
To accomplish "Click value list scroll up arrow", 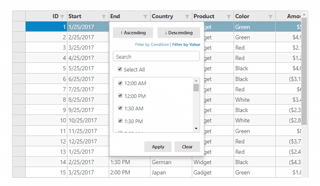I will click(196, 81).
